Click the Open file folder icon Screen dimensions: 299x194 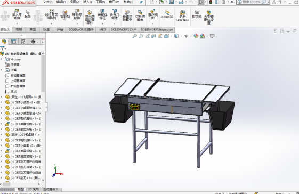pos(161,2)
